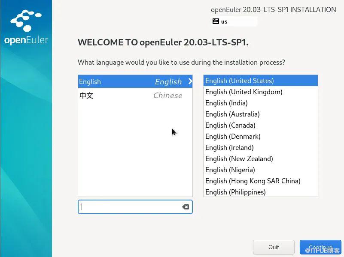
Task: Clear the language search field with the backspace icon
Action: tap(186, 207)
